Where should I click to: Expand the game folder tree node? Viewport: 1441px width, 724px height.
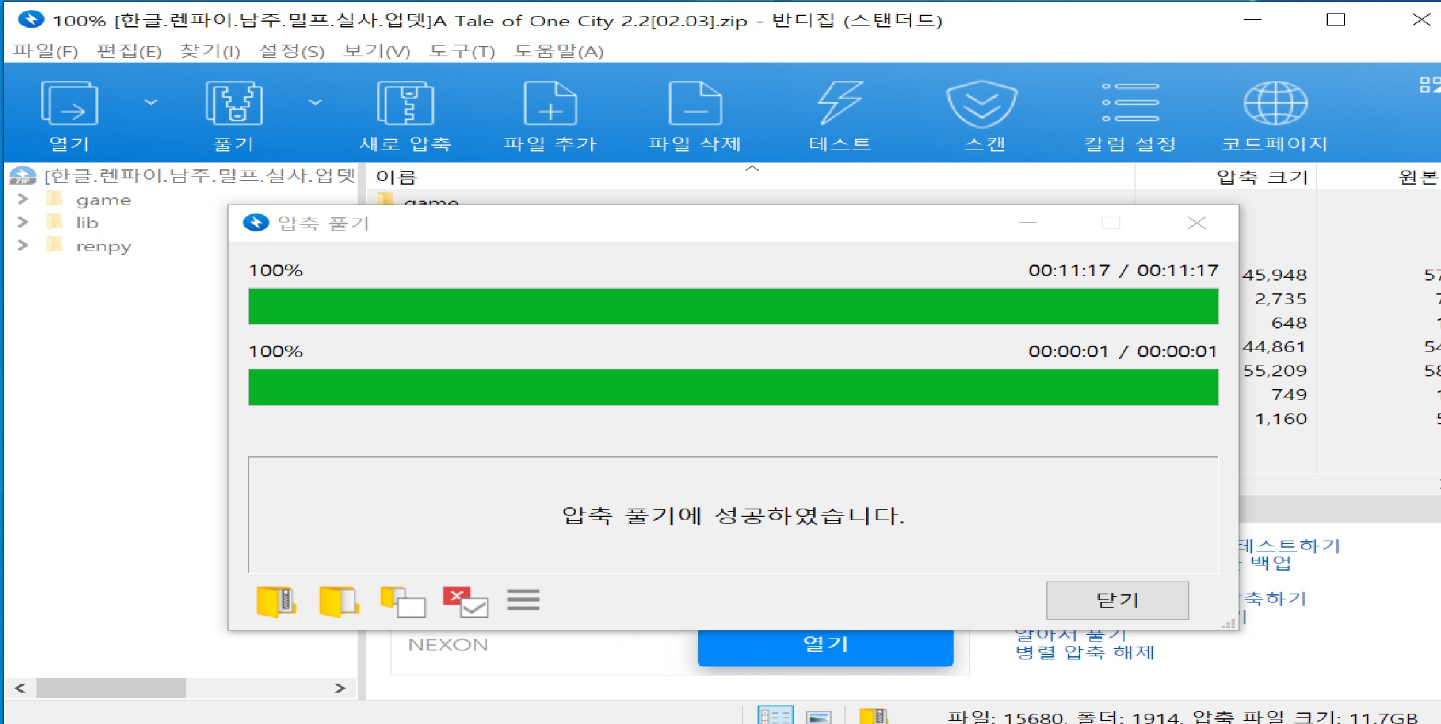click(x=23, y=199)
